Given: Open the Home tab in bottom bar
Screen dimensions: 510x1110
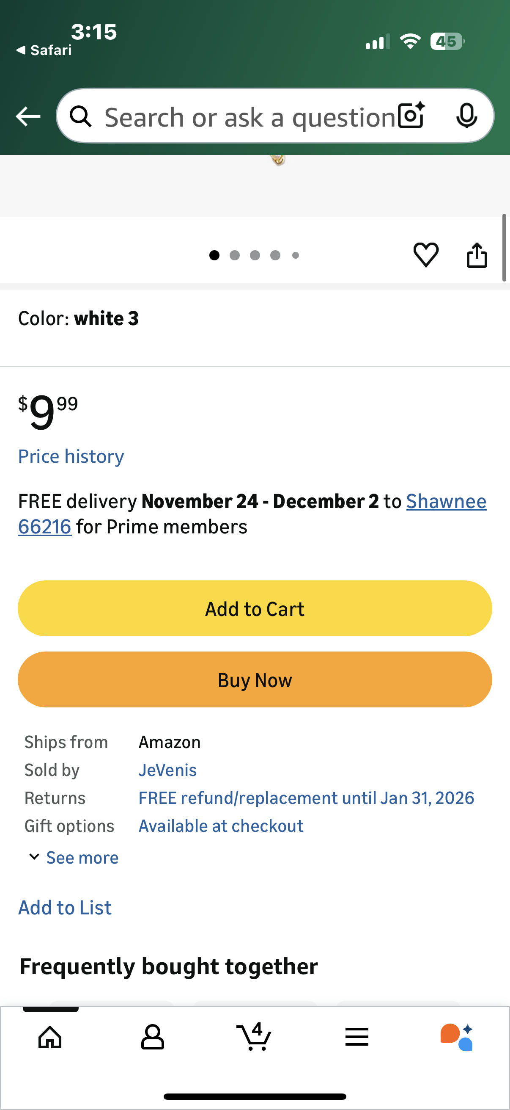Looking at the screenshot, I should pos(50,1037).
